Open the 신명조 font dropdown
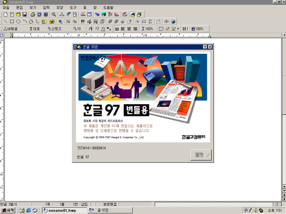Viewport: 286px width, 214px height. tap(54, 29)
